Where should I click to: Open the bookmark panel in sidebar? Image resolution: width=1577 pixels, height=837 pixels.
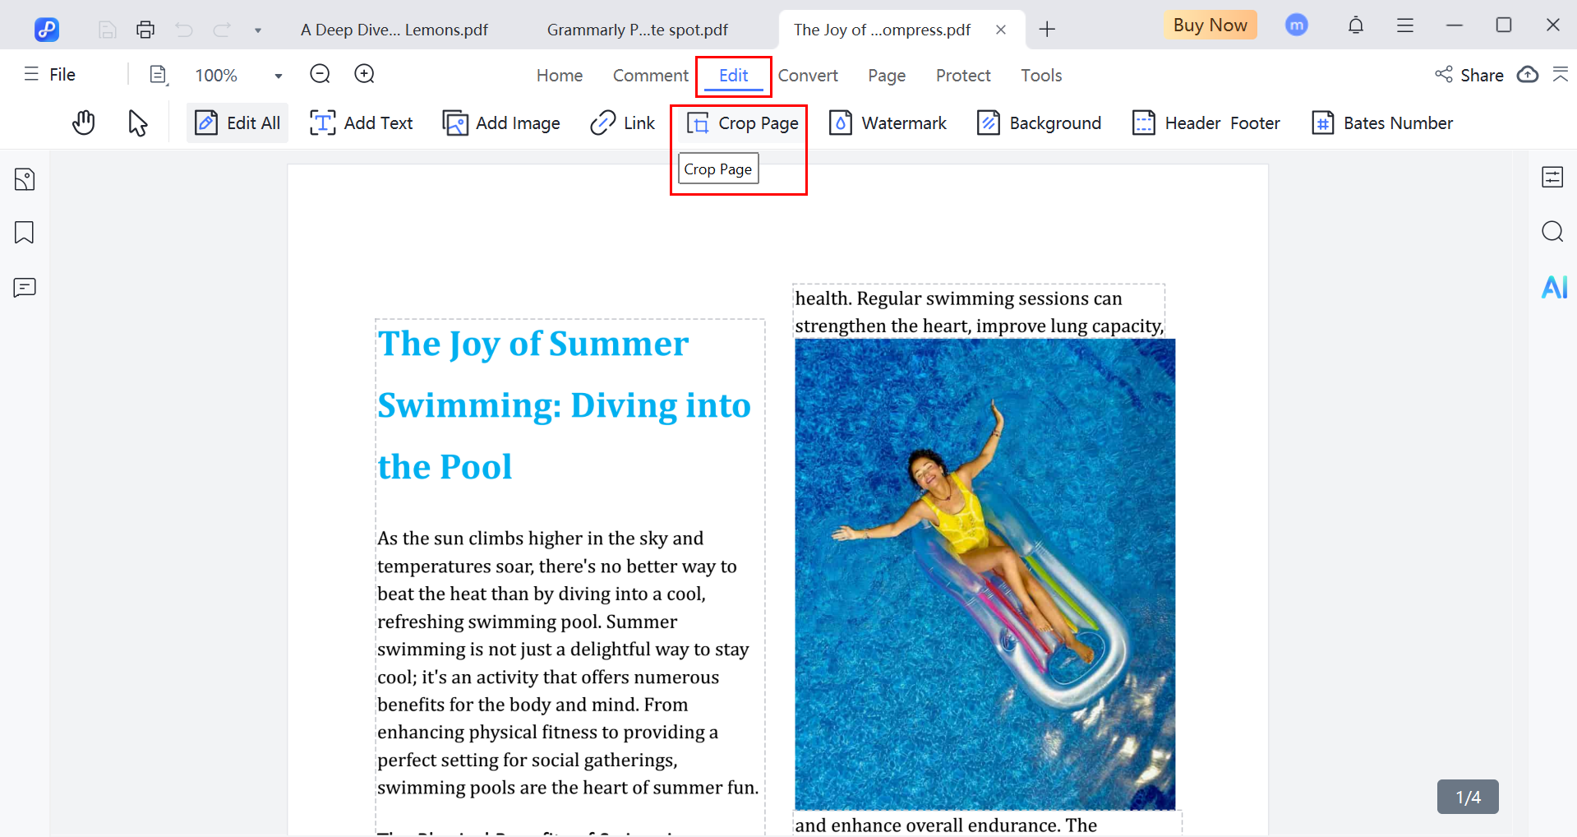pos(25,233)
